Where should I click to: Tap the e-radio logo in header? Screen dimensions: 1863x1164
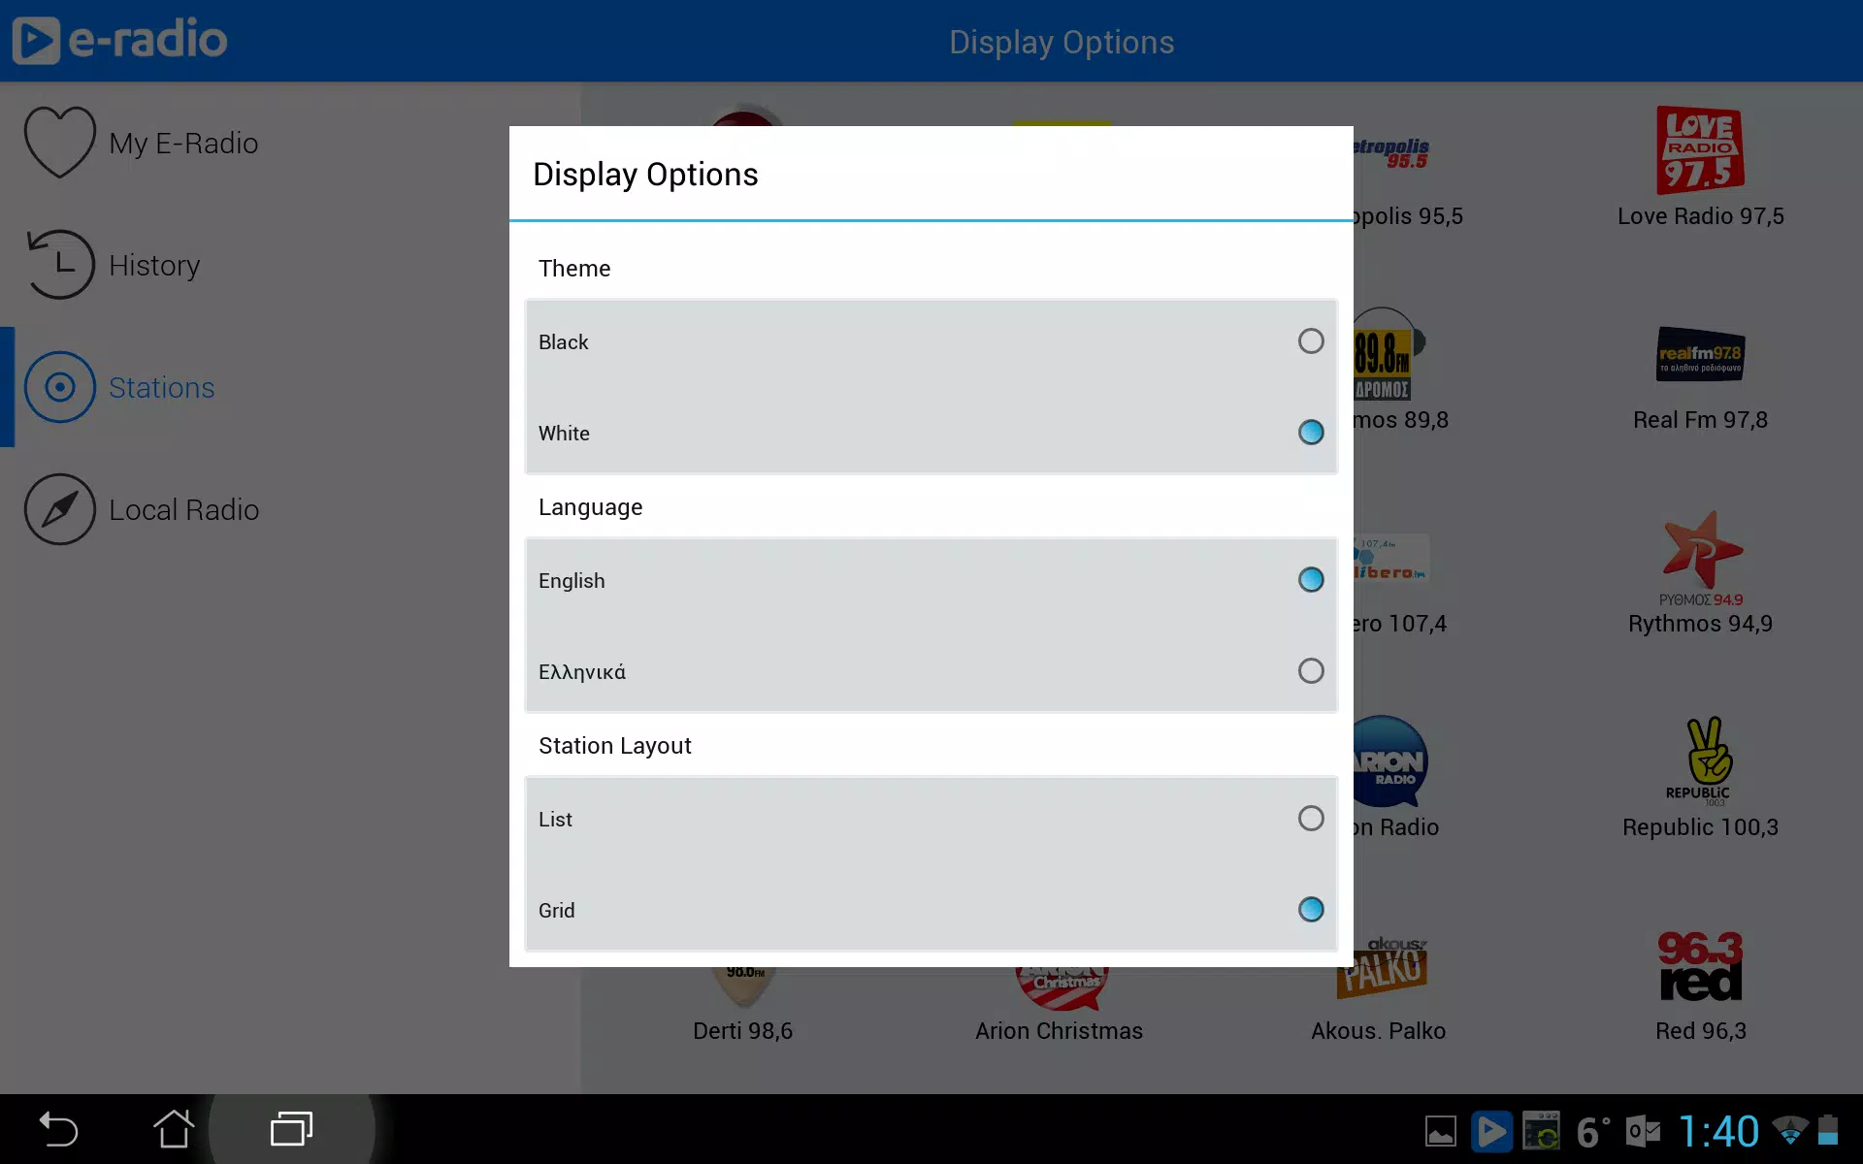click(120, 41)
